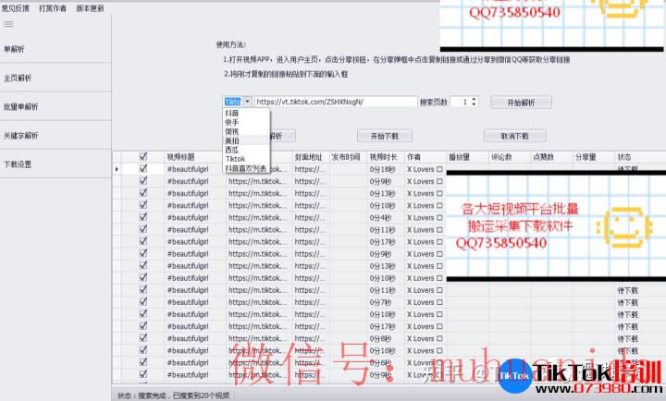Toggle the select-all checkbox in table header

[143, 156]
